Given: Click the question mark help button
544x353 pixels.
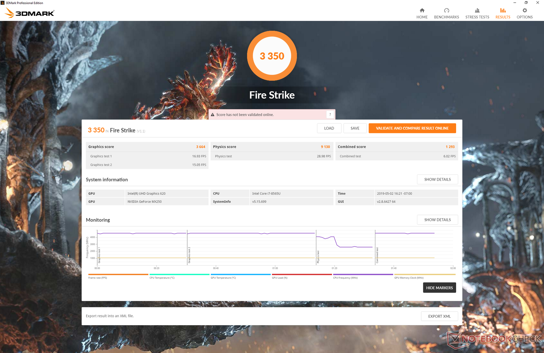Looking at the screenshot, I should click(330, 114).
